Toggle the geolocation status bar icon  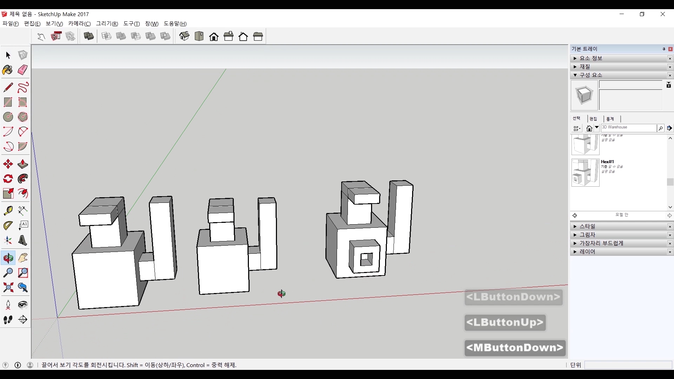5,365
